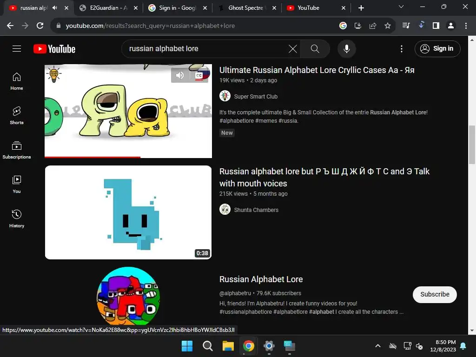
Task: Open History in sidebar
Action: coord(17,218)
